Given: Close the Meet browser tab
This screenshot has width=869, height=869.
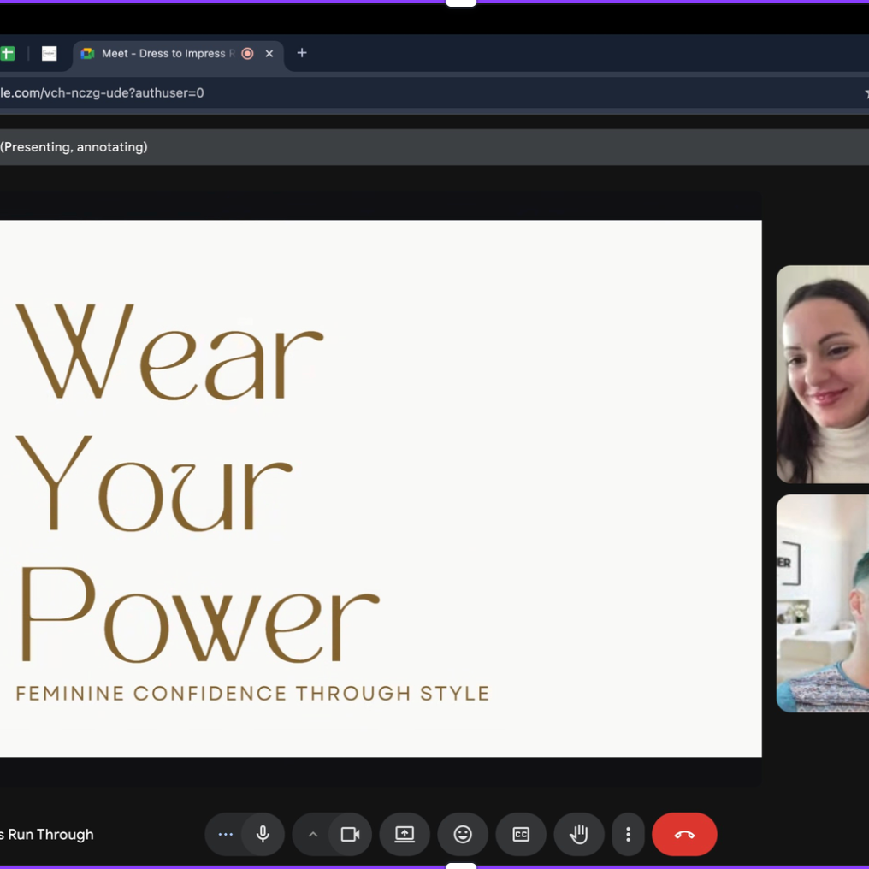Looking at the screenshot, I should pyautogui.click(x=269, y=53).
